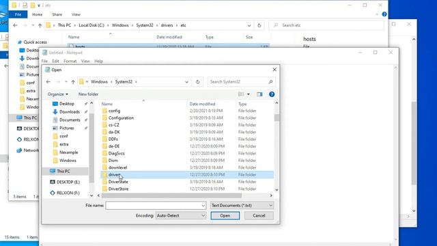
Task: Click the File name input field
Action: click(153, 206)
